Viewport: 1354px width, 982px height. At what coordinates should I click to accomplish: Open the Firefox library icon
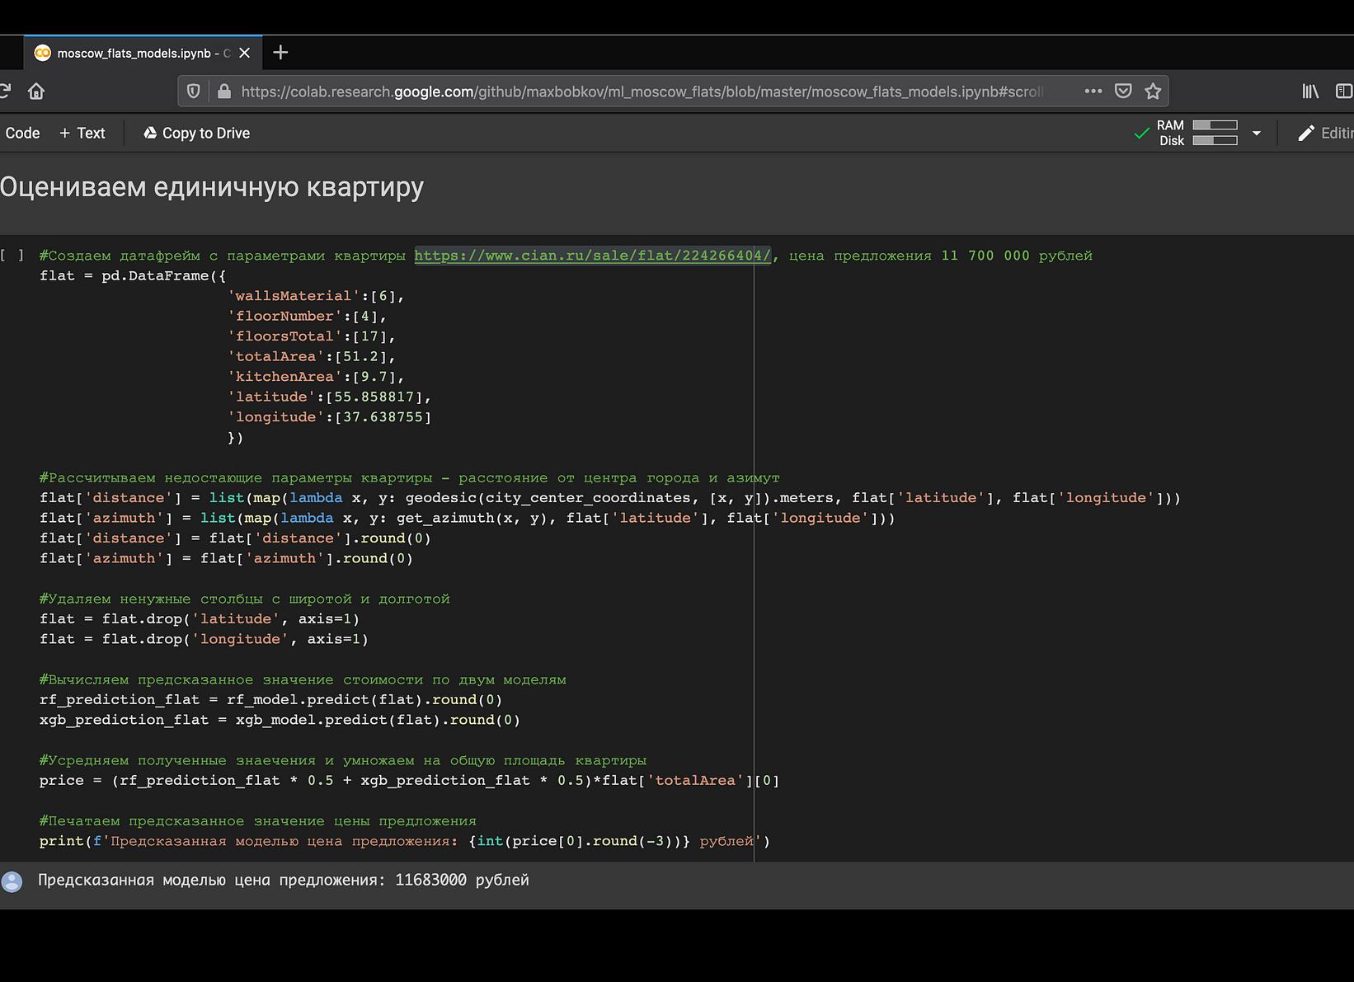[x=1310, y=92]
